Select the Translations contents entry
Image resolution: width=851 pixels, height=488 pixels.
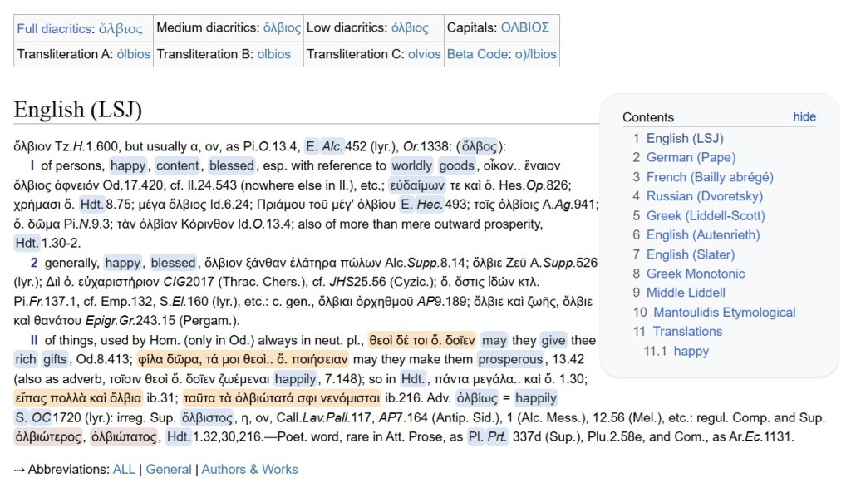[687, 332]
